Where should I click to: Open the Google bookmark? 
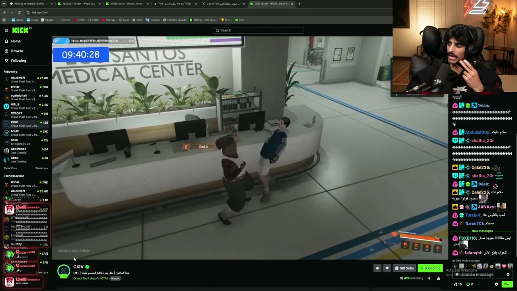pos(47,20)
